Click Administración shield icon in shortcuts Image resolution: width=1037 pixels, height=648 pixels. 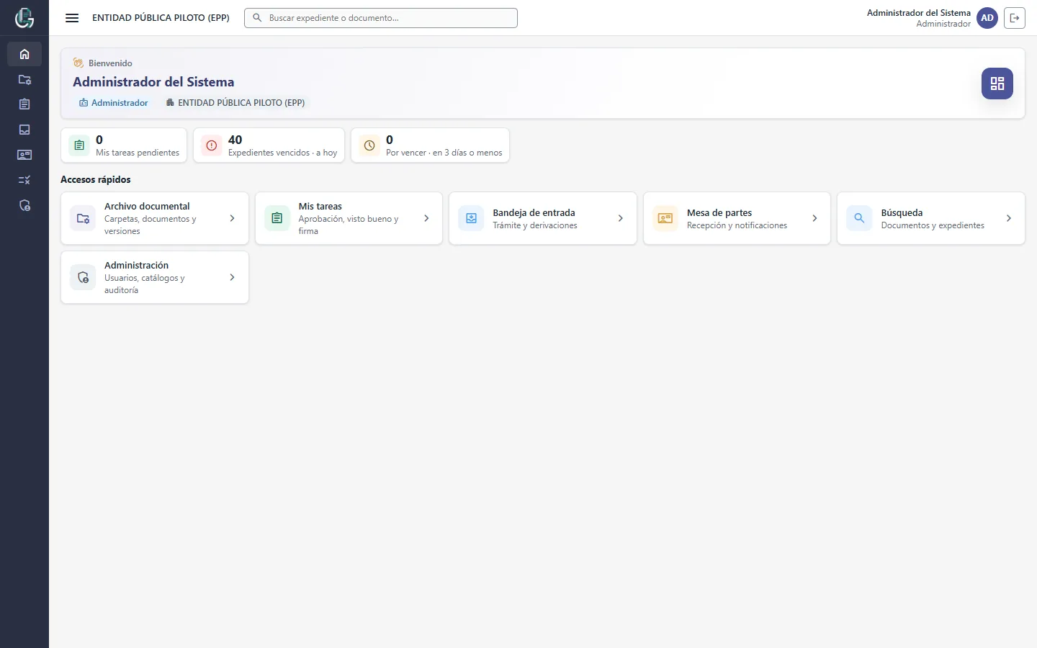(x=83, y=277)
